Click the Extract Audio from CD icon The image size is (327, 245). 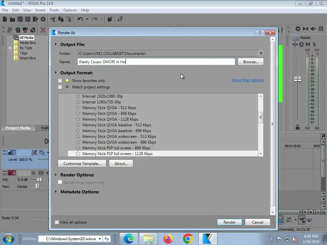pyautogui.click(x=33, y=30)
